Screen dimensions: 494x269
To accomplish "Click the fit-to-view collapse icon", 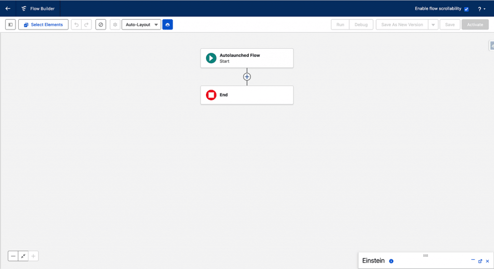I will pos(23,256).
